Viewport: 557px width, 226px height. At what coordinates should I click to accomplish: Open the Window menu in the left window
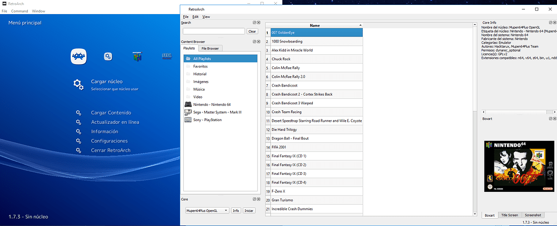[39, 11]
